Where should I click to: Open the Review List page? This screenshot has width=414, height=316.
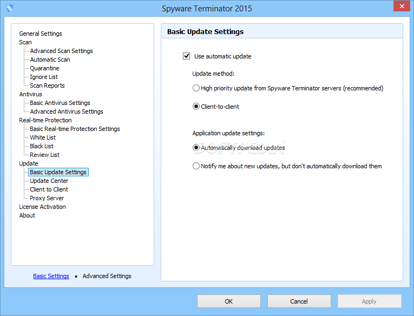pos(44,155)
